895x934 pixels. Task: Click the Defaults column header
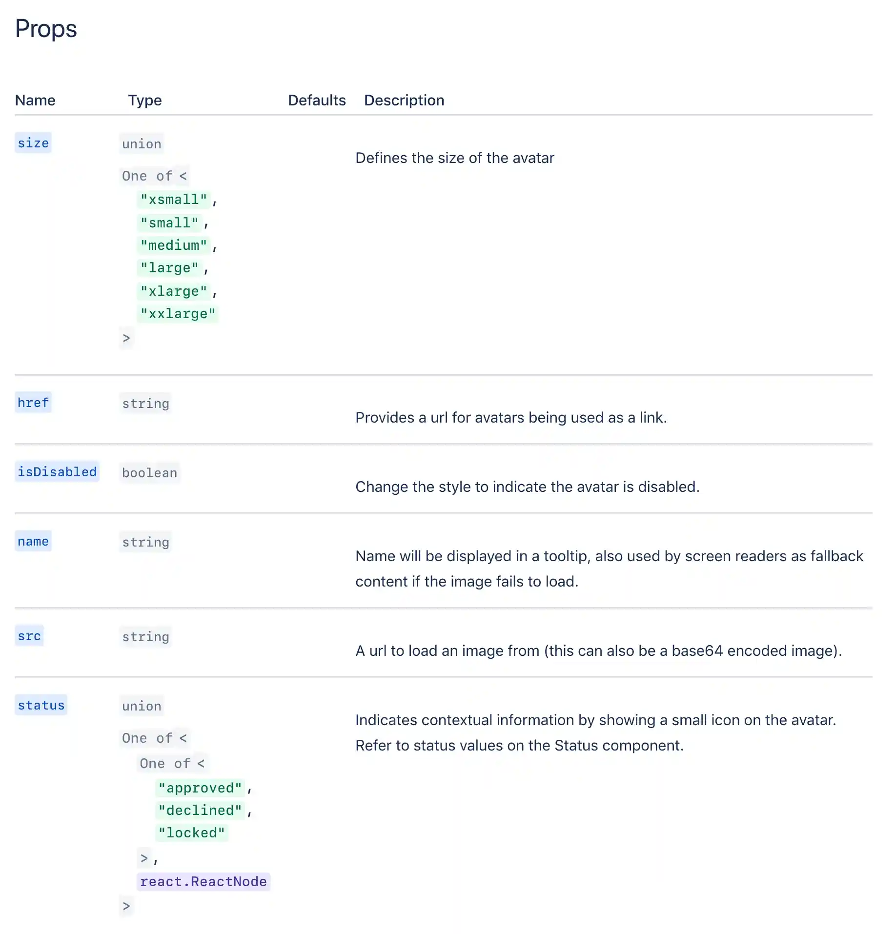point(317,100)
